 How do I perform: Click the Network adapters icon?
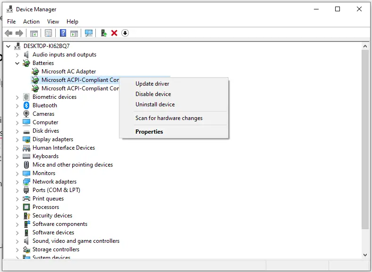click(26, 182)
